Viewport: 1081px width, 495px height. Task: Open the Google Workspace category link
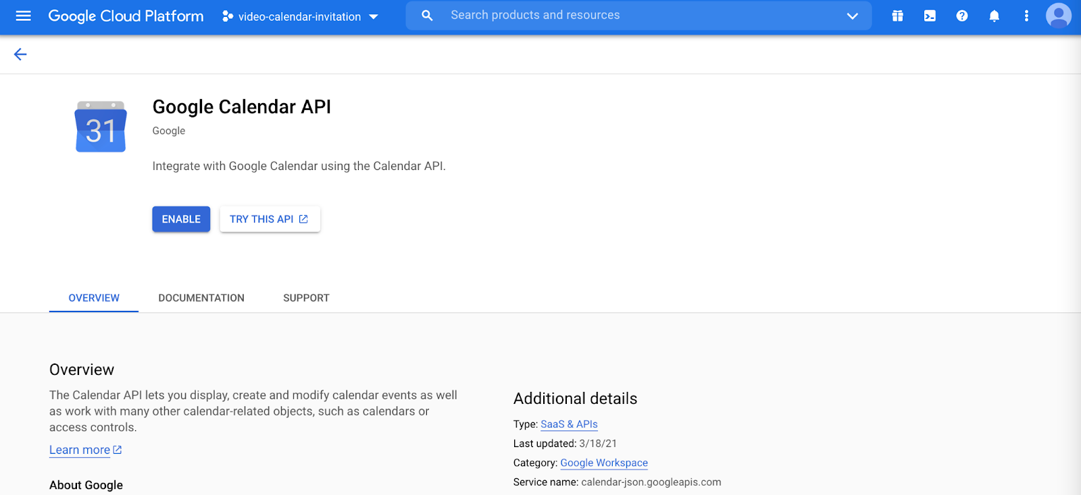click(604, 463)
